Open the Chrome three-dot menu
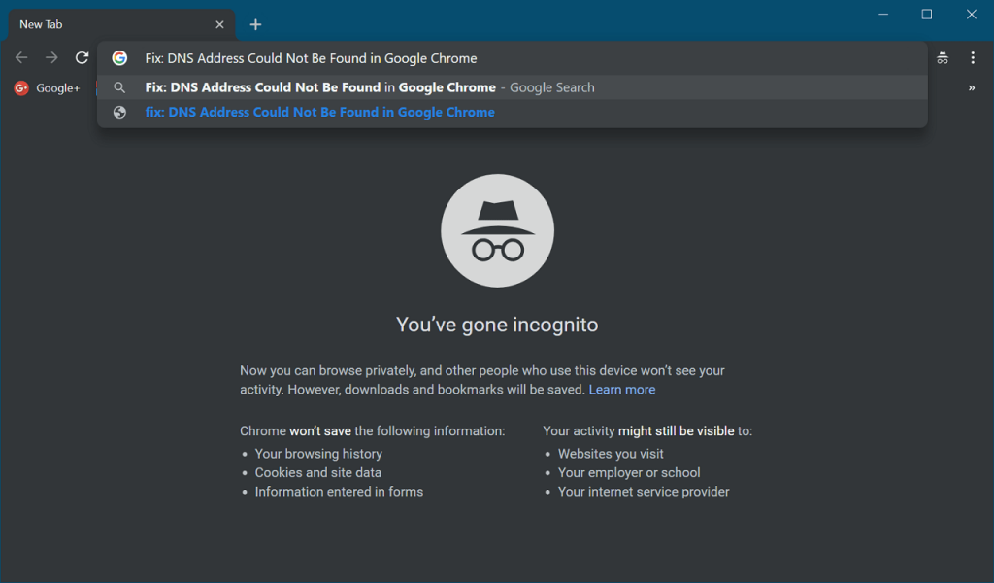994x583 pixels. [x=973, y=57]
